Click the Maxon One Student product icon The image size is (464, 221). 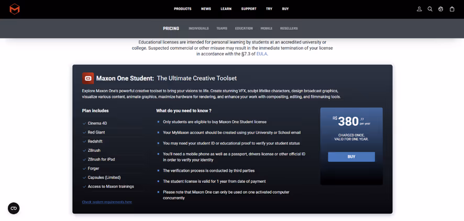coord(88,79)
